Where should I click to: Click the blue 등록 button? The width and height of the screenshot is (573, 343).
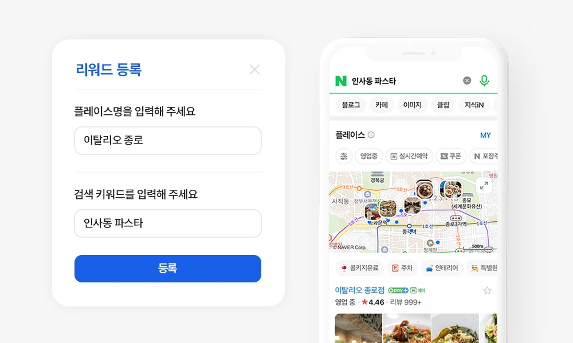pos(168,269)
